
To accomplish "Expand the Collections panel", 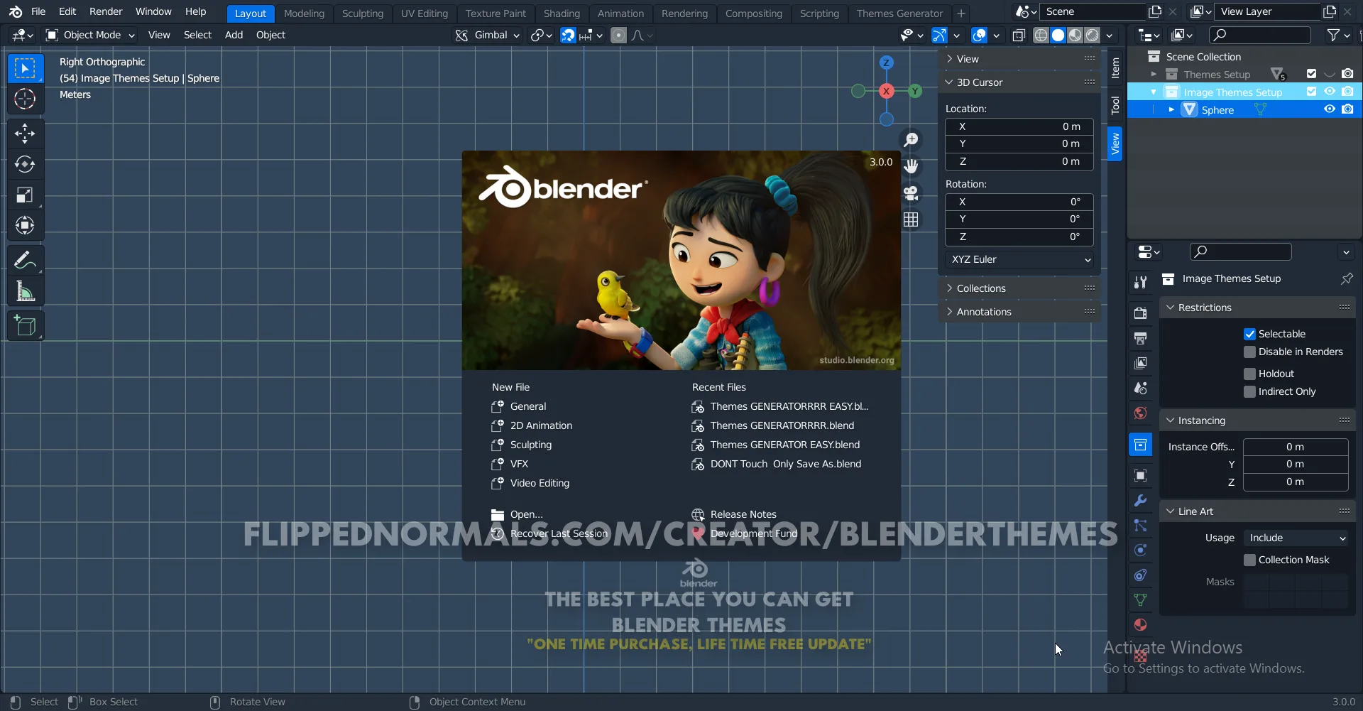I will coord(1019,288).
